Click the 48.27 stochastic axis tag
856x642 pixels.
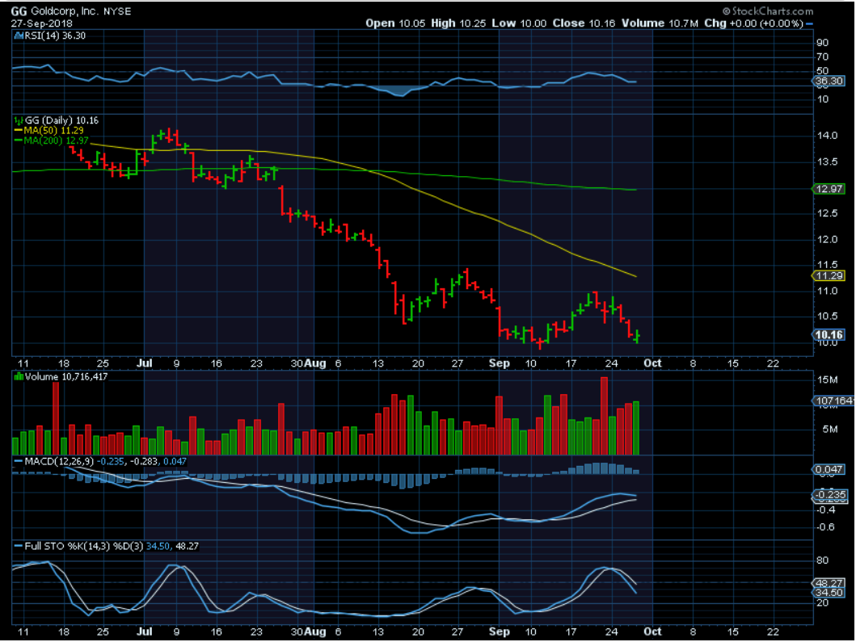click(x=829, y=584)
